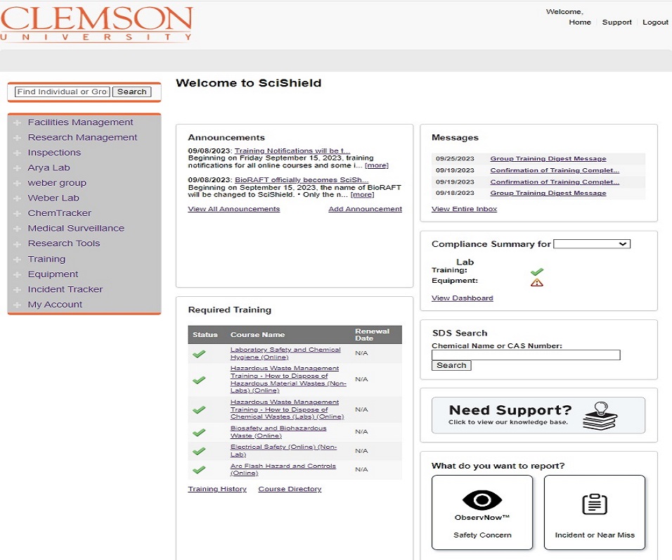Click the green checkmark beside Biosafety and Biohazardous Waste
Screen dimensions: 672x560
[199, 432]
